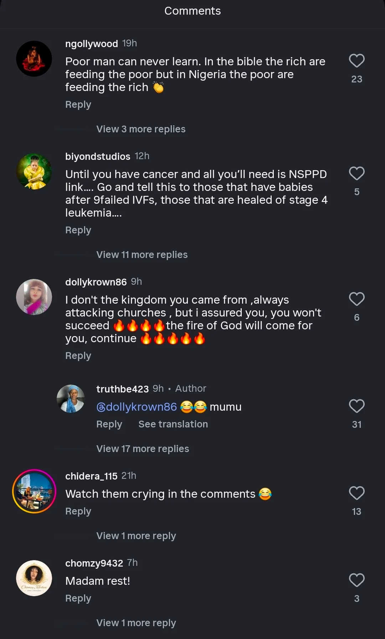
Task: Like chomzy9432's Madam rest comment
Action: click(356, 580)
